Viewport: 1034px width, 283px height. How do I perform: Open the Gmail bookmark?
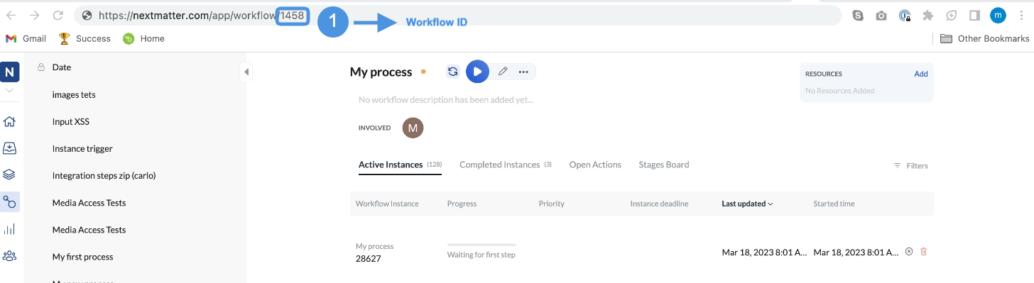[x=26, y=38]
